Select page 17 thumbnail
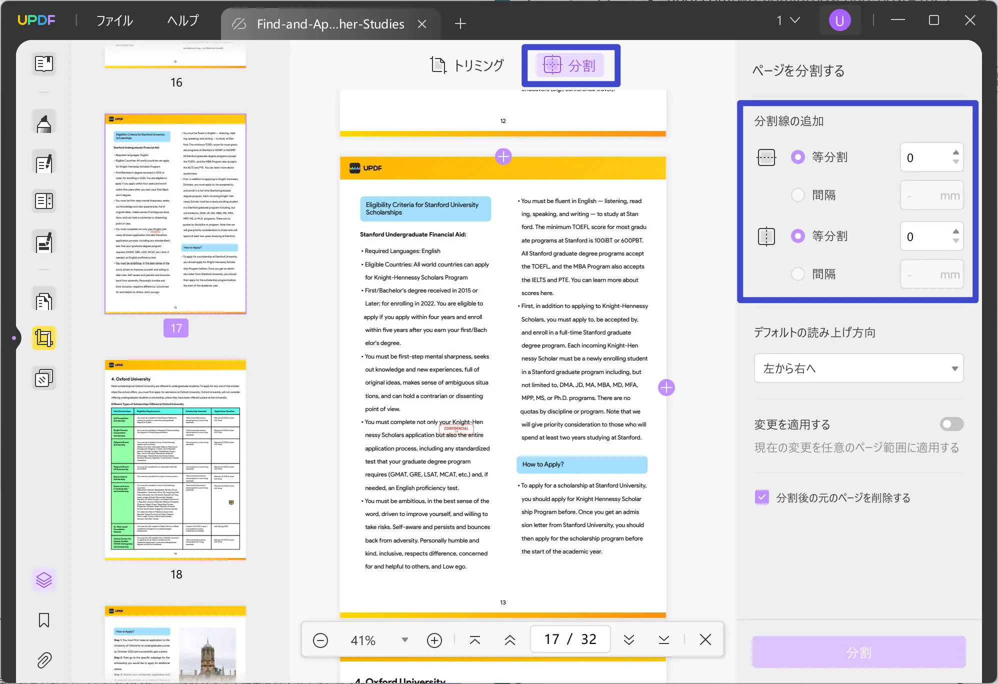Viewport: 998px width, 684px height. 175,214
